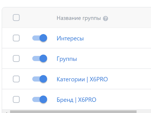Click blank space in the Группы row

(118, 59)
